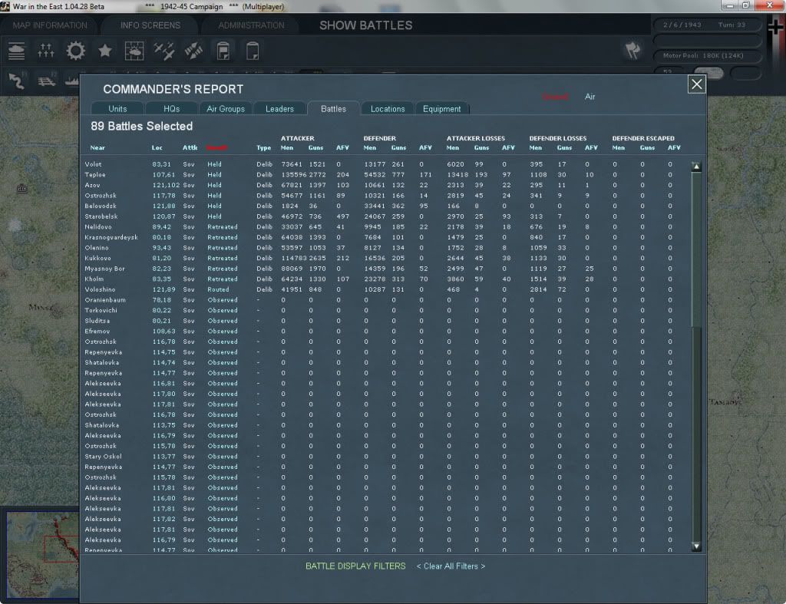786x604 pixels.
Task: Select the Volot battle row
Action: (x=385, y=164)
